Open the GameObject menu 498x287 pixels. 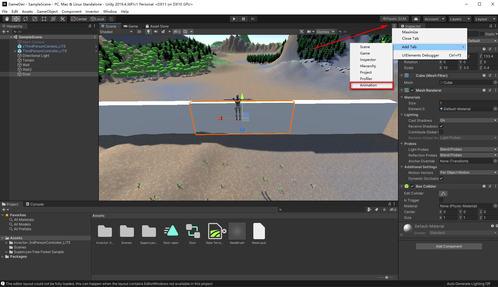(x=47, y=12)
